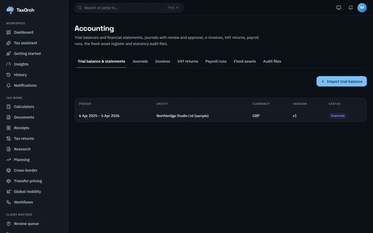Screen dimensions: 373x233
Task: Click the Tax assistant sparkle icon
Action: point(9,43)
